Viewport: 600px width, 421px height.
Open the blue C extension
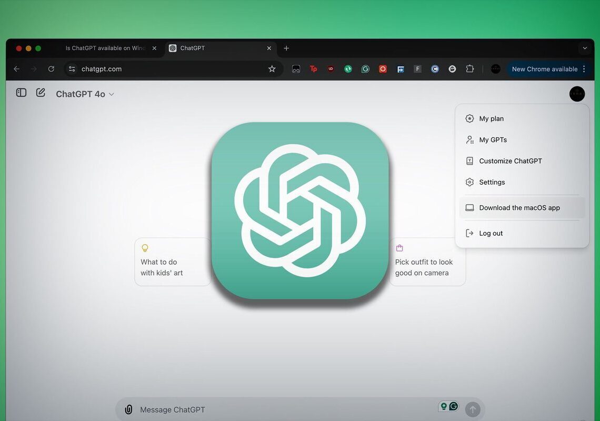[x=435, y=69]
